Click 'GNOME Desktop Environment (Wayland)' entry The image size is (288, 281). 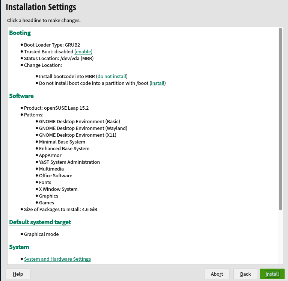click(83, 128)
